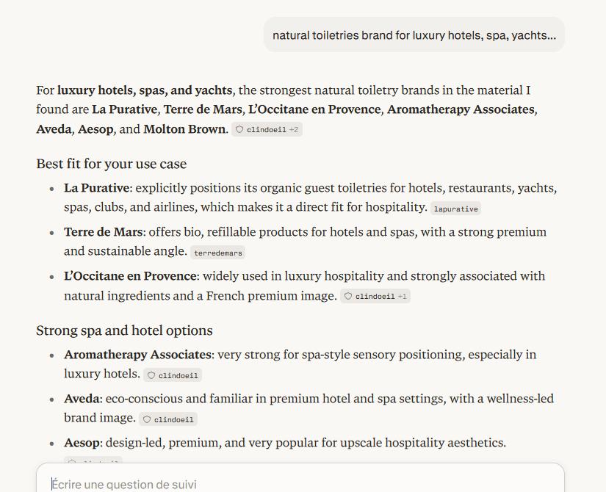Click the shield icon in the clindoeil +2 citation
The image size is (606, 492).
(x=239, y=129)
